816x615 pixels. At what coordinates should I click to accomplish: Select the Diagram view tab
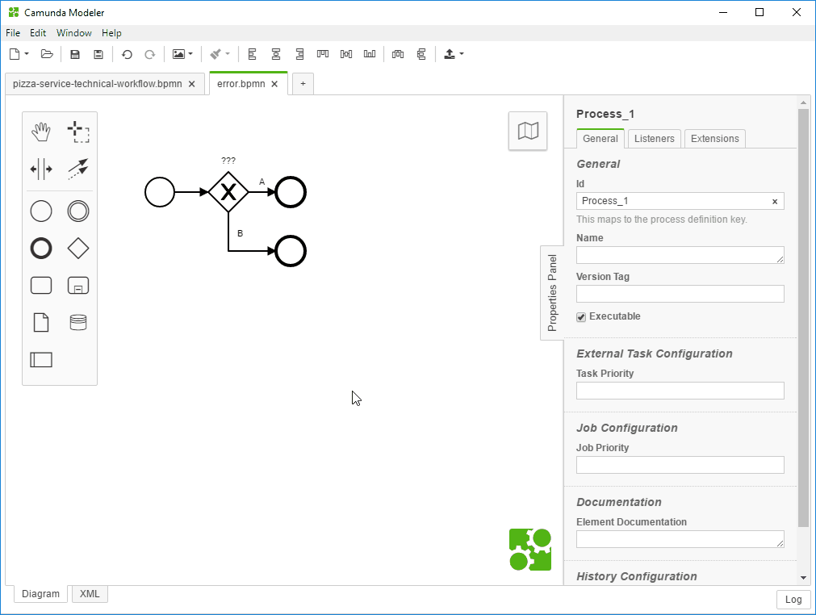click(40, 594)
